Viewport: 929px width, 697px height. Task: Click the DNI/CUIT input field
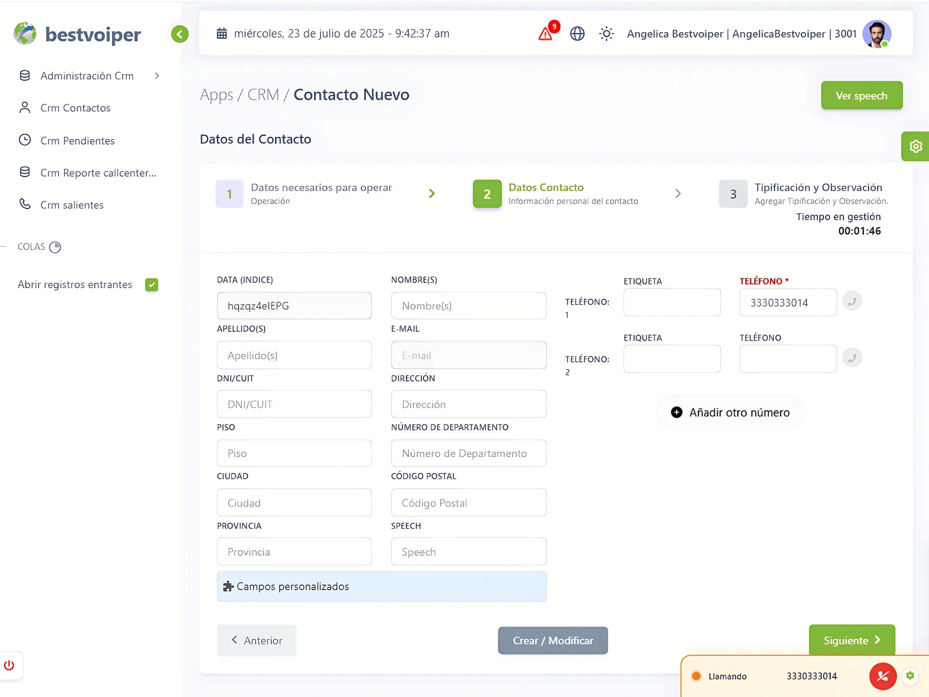coord(294,404)
